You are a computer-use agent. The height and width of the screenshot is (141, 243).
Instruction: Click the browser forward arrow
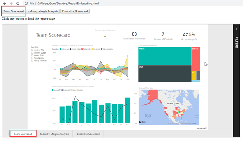pyautogui.click(x=11, y=3)
